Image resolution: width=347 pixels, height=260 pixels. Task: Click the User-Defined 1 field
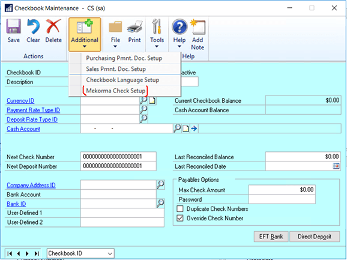122,213
